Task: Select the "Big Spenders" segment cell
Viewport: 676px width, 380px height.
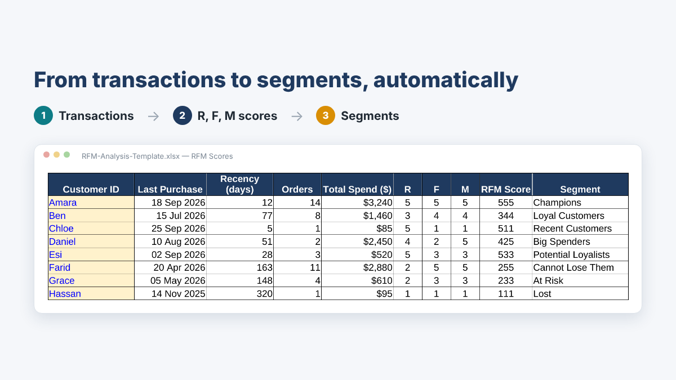Action: [x=580, y=242]
